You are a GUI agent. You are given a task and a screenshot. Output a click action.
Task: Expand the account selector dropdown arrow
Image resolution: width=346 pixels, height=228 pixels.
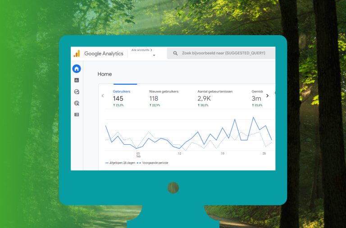154,55
